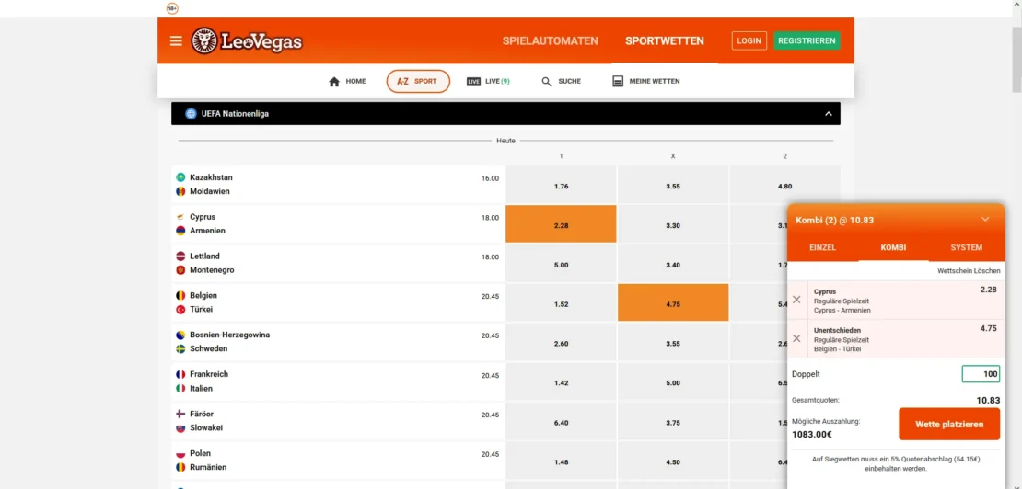Image resolution: width=1022 pixels, height=489 pixels.
Task: Click the Rumänien flag icon
Action: tap(180, 467)
